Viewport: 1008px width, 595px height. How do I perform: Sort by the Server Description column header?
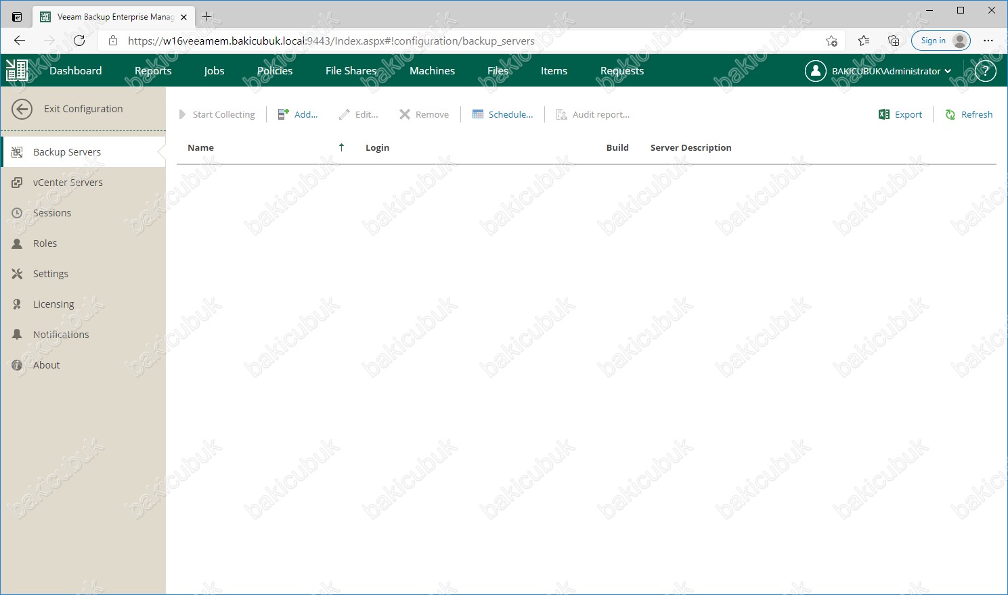(691, 147)
